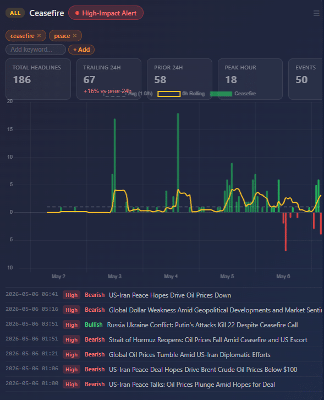
Task: Click the High badge on the 03:51 row
Action: point(72,325)
